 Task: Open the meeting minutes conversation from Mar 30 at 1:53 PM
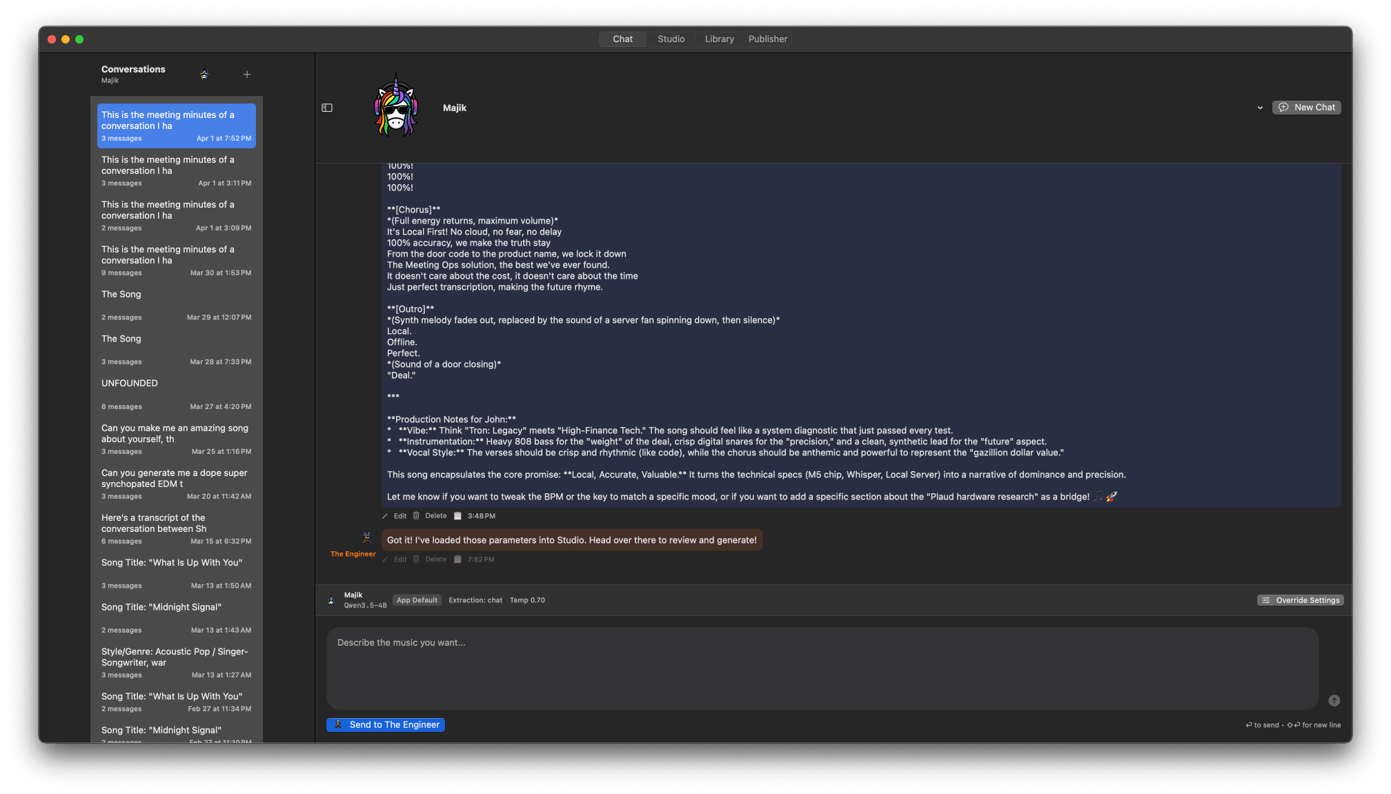(177, 260)
